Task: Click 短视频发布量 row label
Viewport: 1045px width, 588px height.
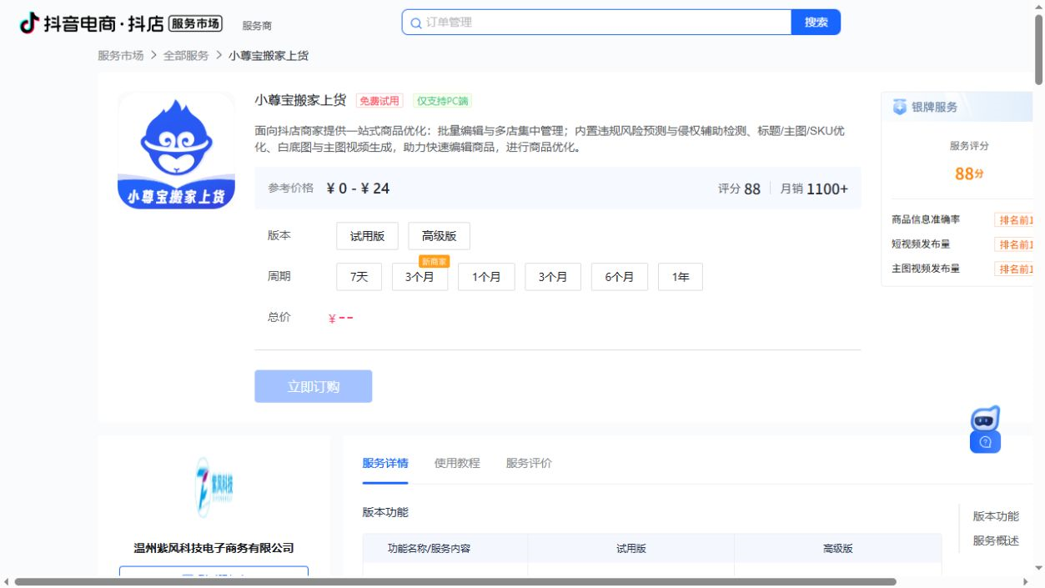Action: click(x=921, y=244)
